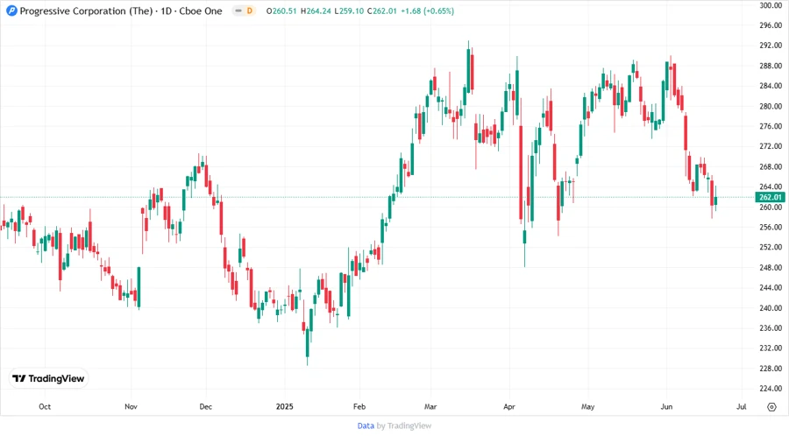Click the 244.00 price axis label
This screenshot has height=436, width=789.
771,287
